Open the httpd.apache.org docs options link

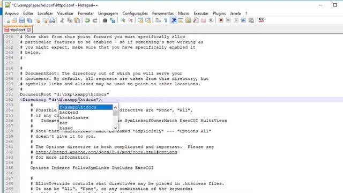point(106,152)
